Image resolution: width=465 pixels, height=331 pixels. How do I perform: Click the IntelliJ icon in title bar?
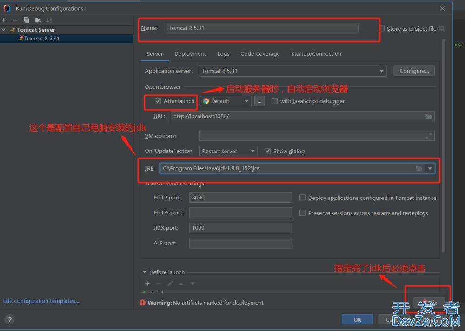coord(7,8)
